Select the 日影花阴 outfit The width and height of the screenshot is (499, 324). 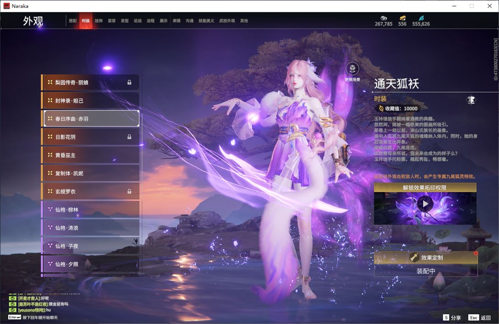90,137
